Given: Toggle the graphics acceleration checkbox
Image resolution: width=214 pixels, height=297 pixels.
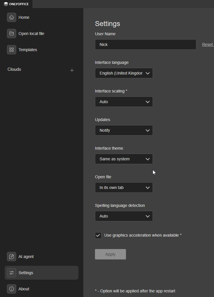Looking at the screenshot, I should click(x=98, y=235).
